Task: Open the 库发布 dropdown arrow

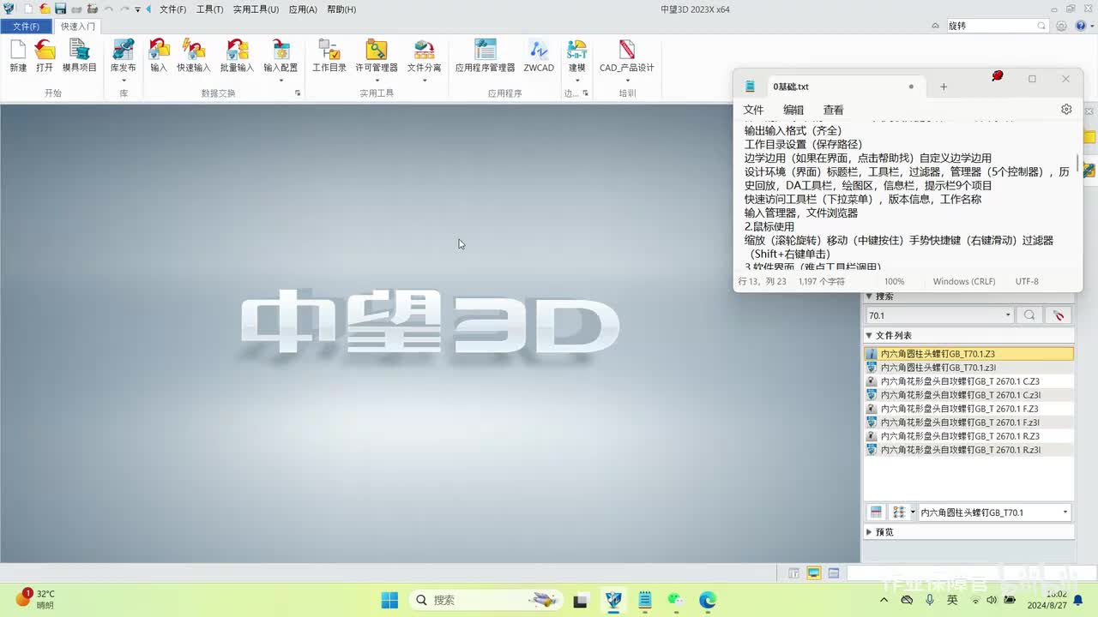Action: tap(124, 81)
